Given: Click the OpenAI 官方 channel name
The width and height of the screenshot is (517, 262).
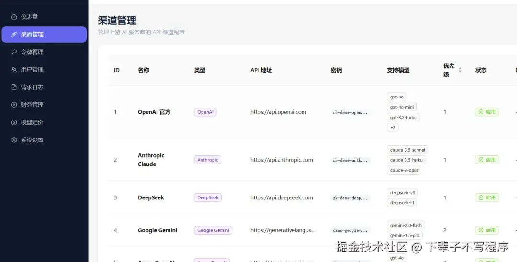Looking at the screenshot, I should [154, 112].
